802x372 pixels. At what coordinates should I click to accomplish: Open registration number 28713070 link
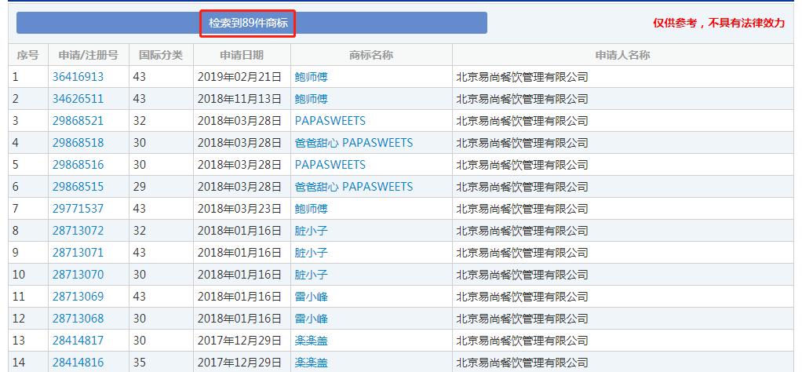tap(78, 275)
